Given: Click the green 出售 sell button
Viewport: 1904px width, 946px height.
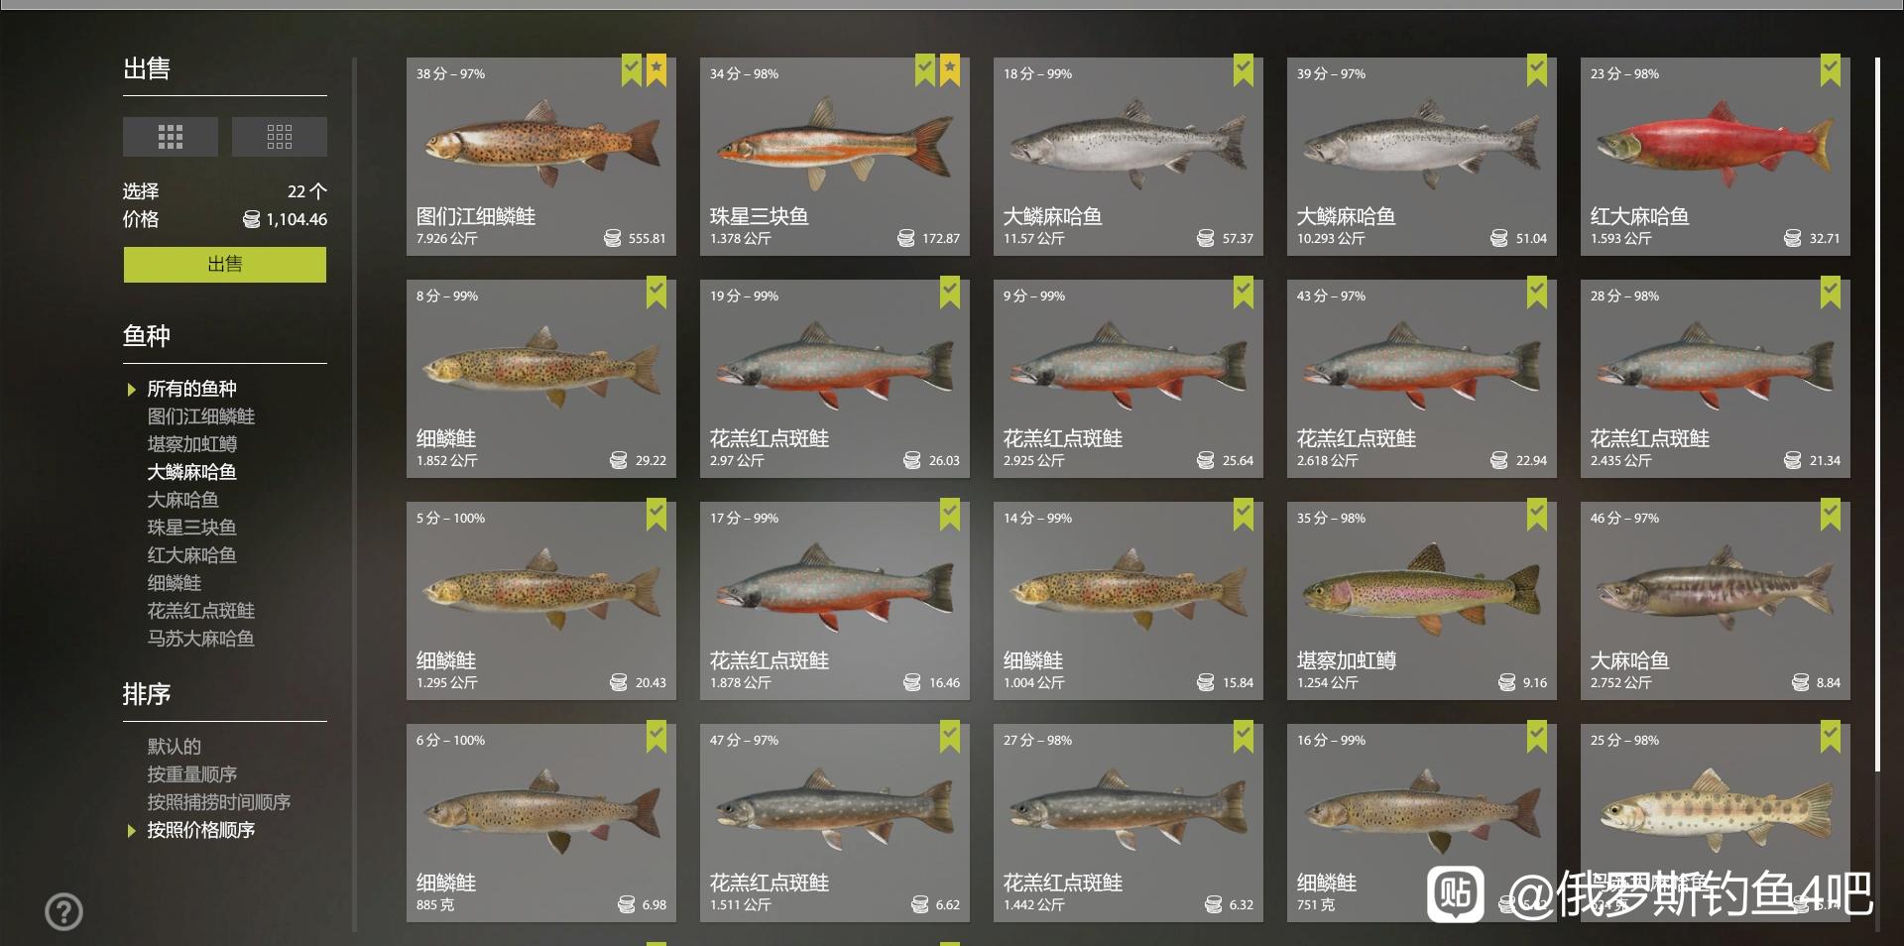Looking at the screenshot, I should 225,265.
